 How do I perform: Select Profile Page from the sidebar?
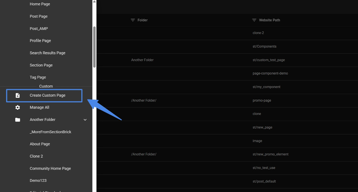[40, 41]
